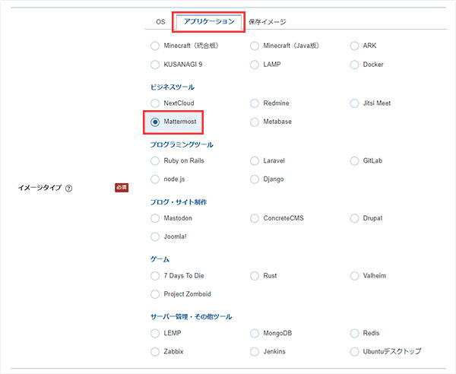Choose ConcreteCMS radio option
Image resolution: width=456 pixels, height=374 pixels.
coord(255,218)
